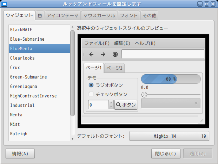
Task: Click the spin box number field
Action: point(98,105)
